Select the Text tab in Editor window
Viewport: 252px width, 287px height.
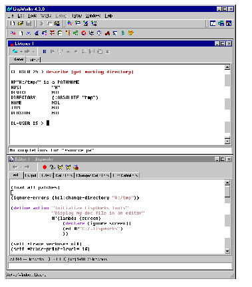pos(15,175)
